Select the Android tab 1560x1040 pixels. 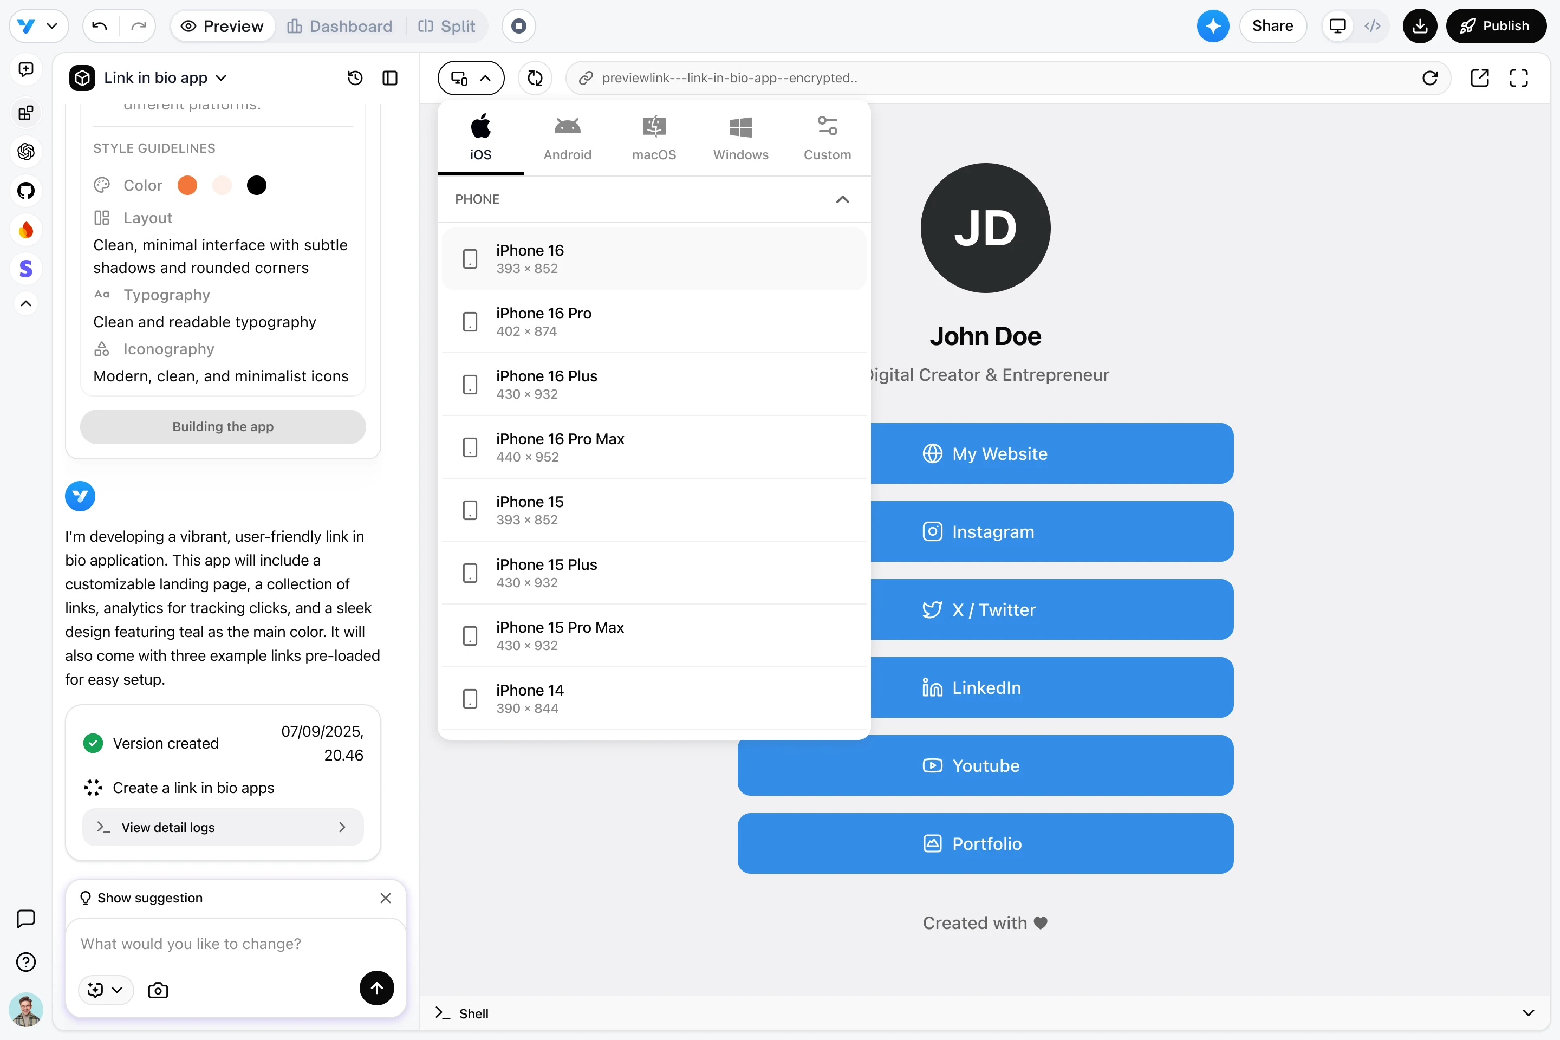point(567,138)
